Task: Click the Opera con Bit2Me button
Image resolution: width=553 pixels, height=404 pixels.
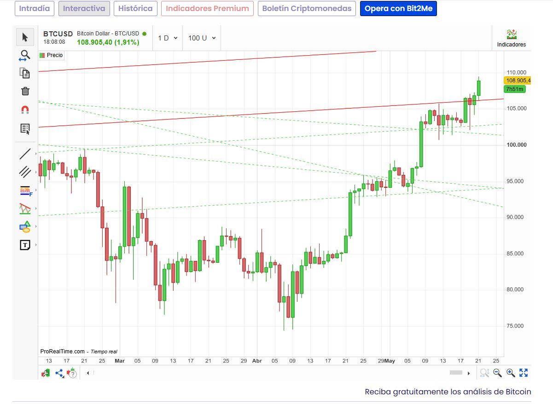Action: pos(399,8)
